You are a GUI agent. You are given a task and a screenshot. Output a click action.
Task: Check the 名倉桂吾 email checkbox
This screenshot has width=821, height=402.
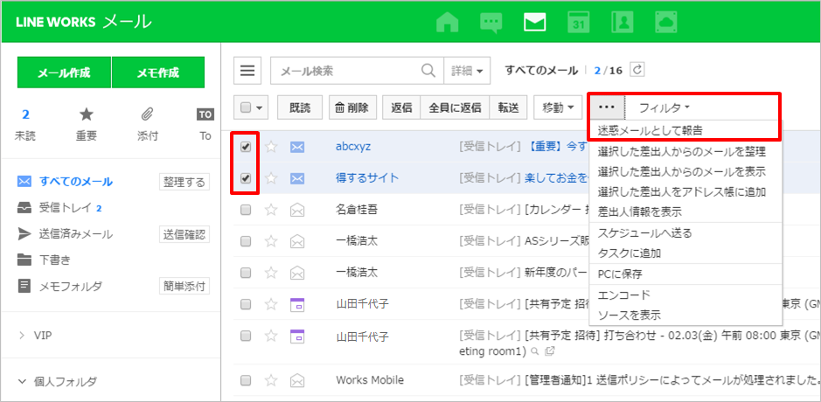tap(246, 210)
